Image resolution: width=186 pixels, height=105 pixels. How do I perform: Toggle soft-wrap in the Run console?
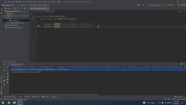[8, 73]
